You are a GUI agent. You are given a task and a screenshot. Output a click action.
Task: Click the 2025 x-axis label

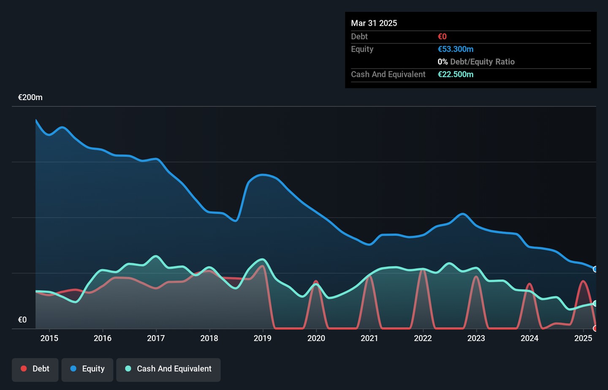click(583, 338)
